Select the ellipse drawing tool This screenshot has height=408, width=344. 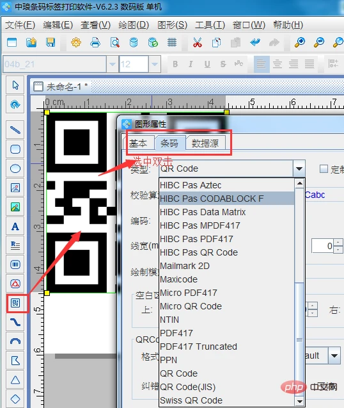coord(15,168)
